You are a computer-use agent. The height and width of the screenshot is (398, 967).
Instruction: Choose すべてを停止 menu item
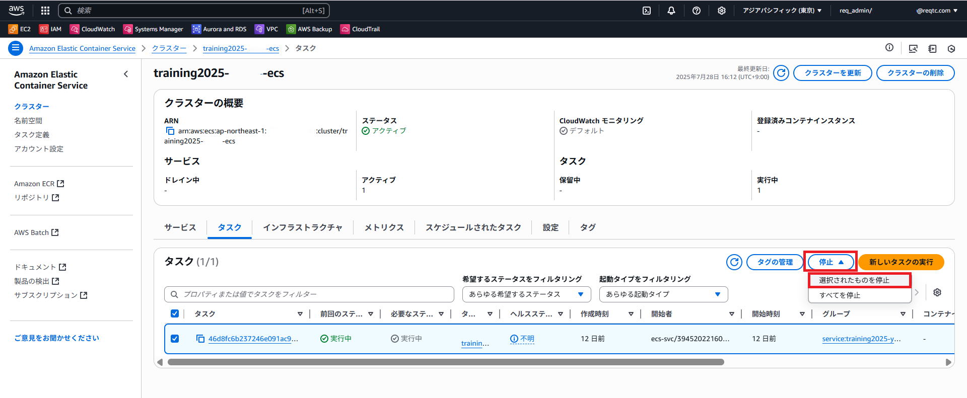860,295
